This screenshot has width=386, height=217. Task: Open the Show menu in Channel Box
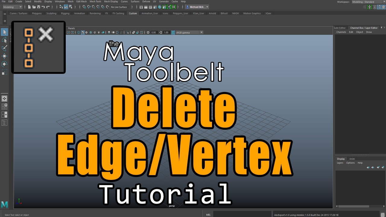click(x=369, y=32)
